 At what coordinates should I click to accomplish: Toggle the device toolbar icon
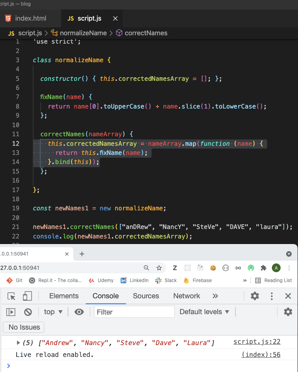[27, 296]
